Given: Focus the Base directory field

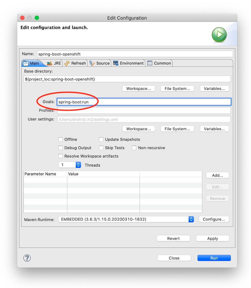Looking at the screenshot, I should [x=127, y=79].
